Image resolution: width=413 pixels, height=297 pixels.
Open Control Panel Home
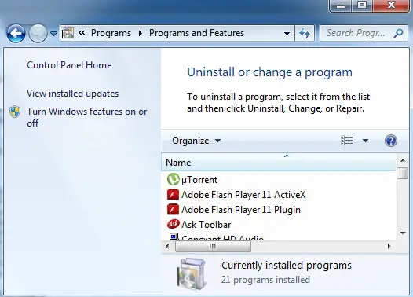tap(69, 65)
